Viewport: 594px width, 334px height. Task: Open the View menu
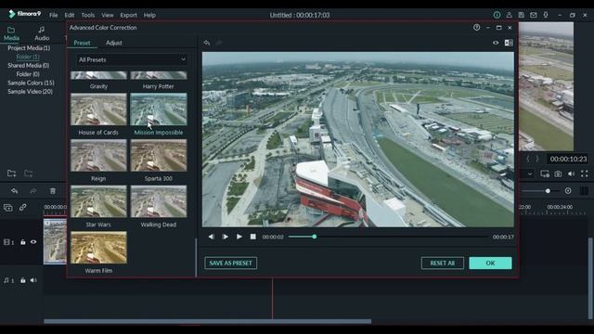pyautogui.click(x=108, y=15)
